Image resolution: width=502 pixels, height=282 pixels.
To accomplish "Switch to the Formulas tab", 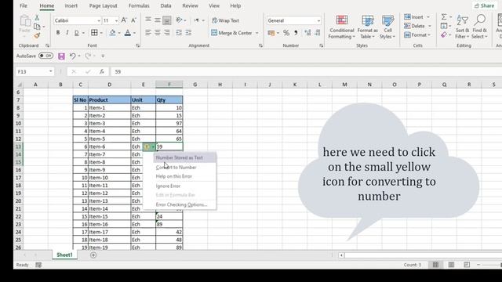I will [x=139, y=5].
